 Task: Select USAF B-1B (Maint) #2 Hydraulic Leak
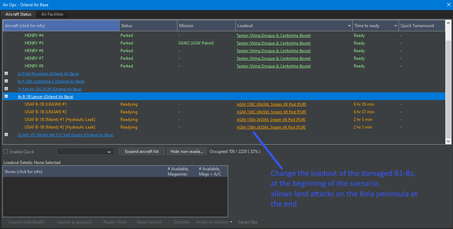point(224,127)
